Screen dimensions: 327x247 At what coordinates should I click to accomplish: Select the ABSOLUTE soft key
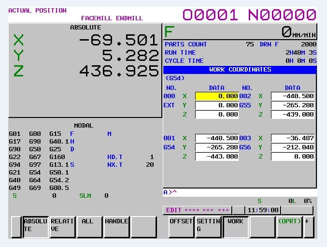[36, 227]
